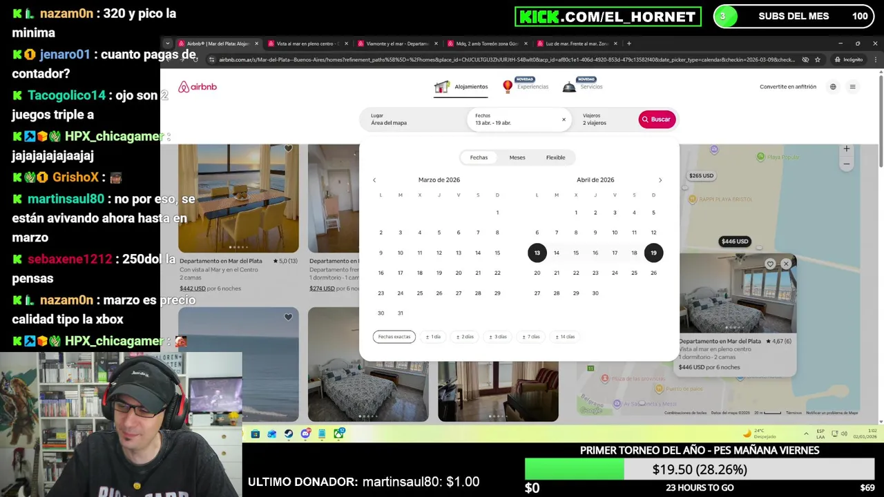Open the taskbar volume control
Screen dimensions: 884x497
click(x=844, y=433)
